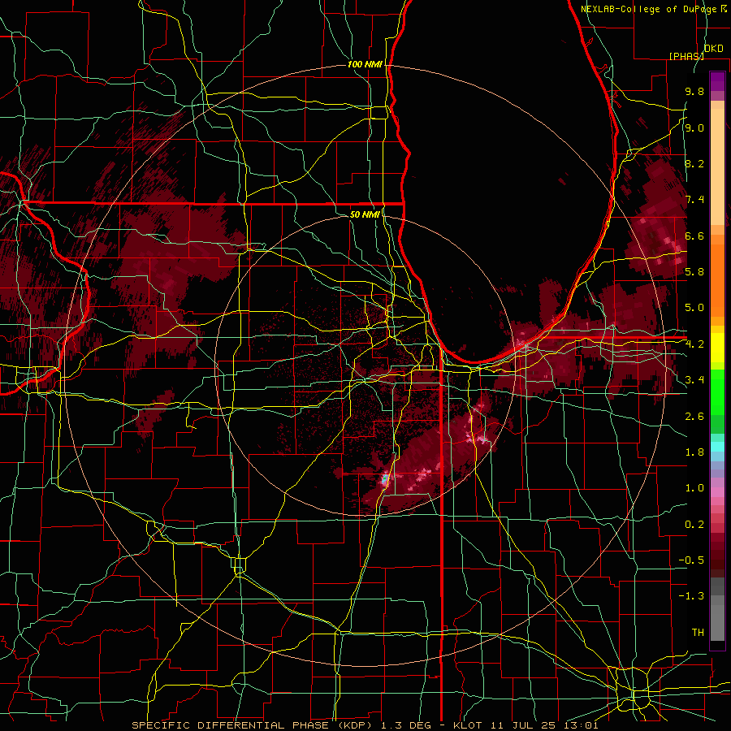731x731 pixels.
Task: Pick the yellow color band near 4.2
Action: 717,348
